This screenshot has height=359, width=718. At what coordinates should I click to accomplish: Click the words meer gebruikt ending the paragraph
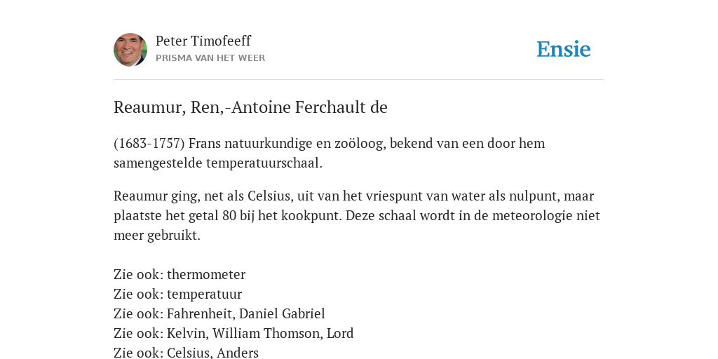tap(157, 236)
